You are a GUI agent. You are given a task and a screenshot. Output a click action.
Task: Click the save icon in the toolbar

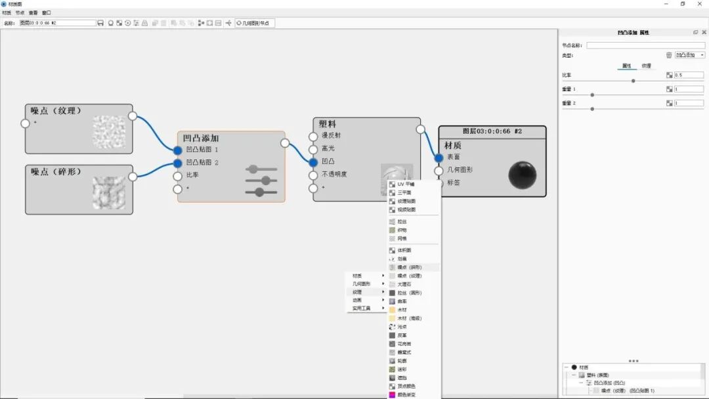point(101,22)
